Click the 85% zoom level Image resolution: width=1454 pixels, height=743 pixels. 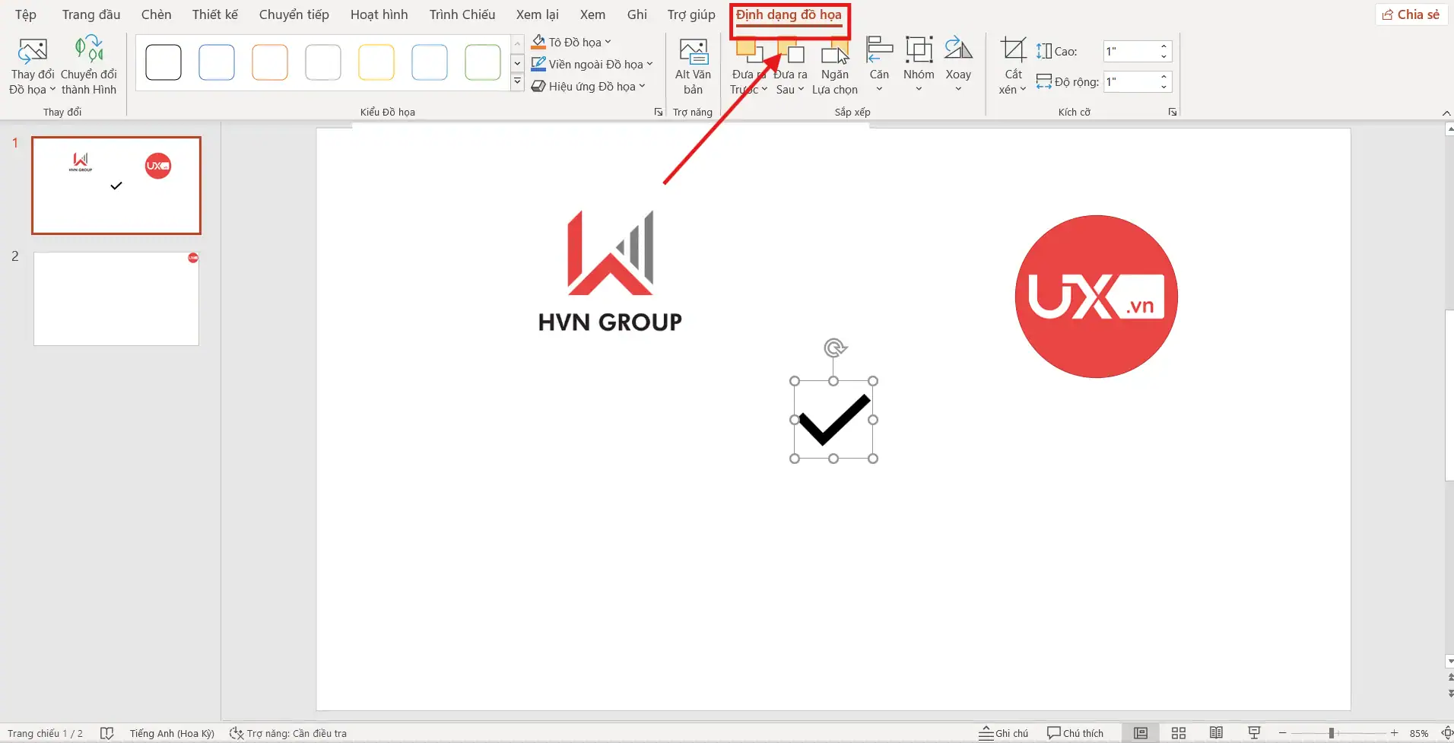click(1419, 733)
